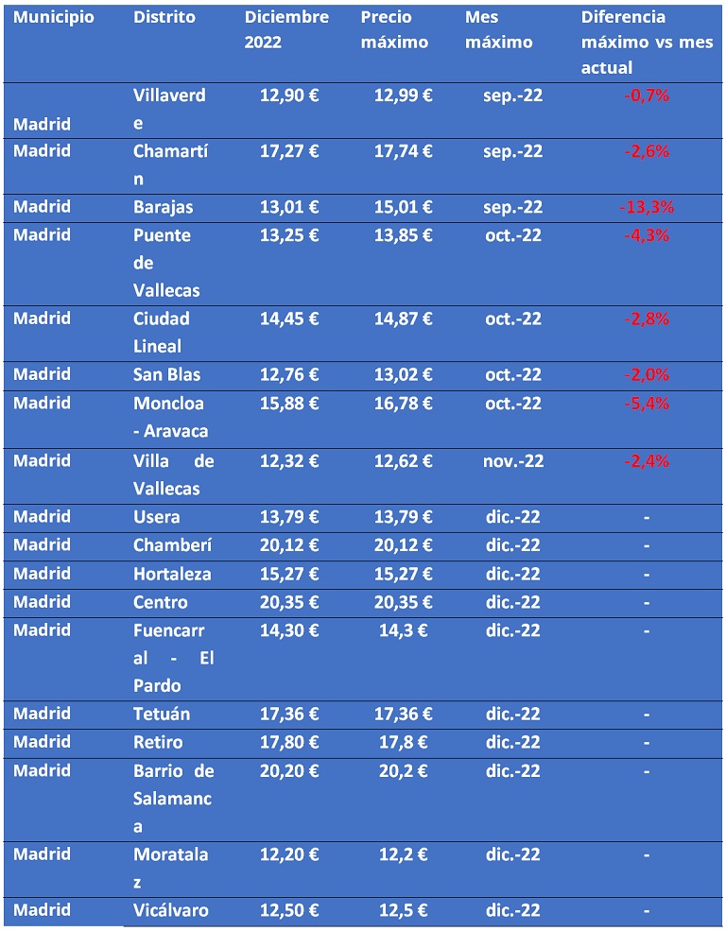
Task: Select the Precio máximo header
Action: 394,29
